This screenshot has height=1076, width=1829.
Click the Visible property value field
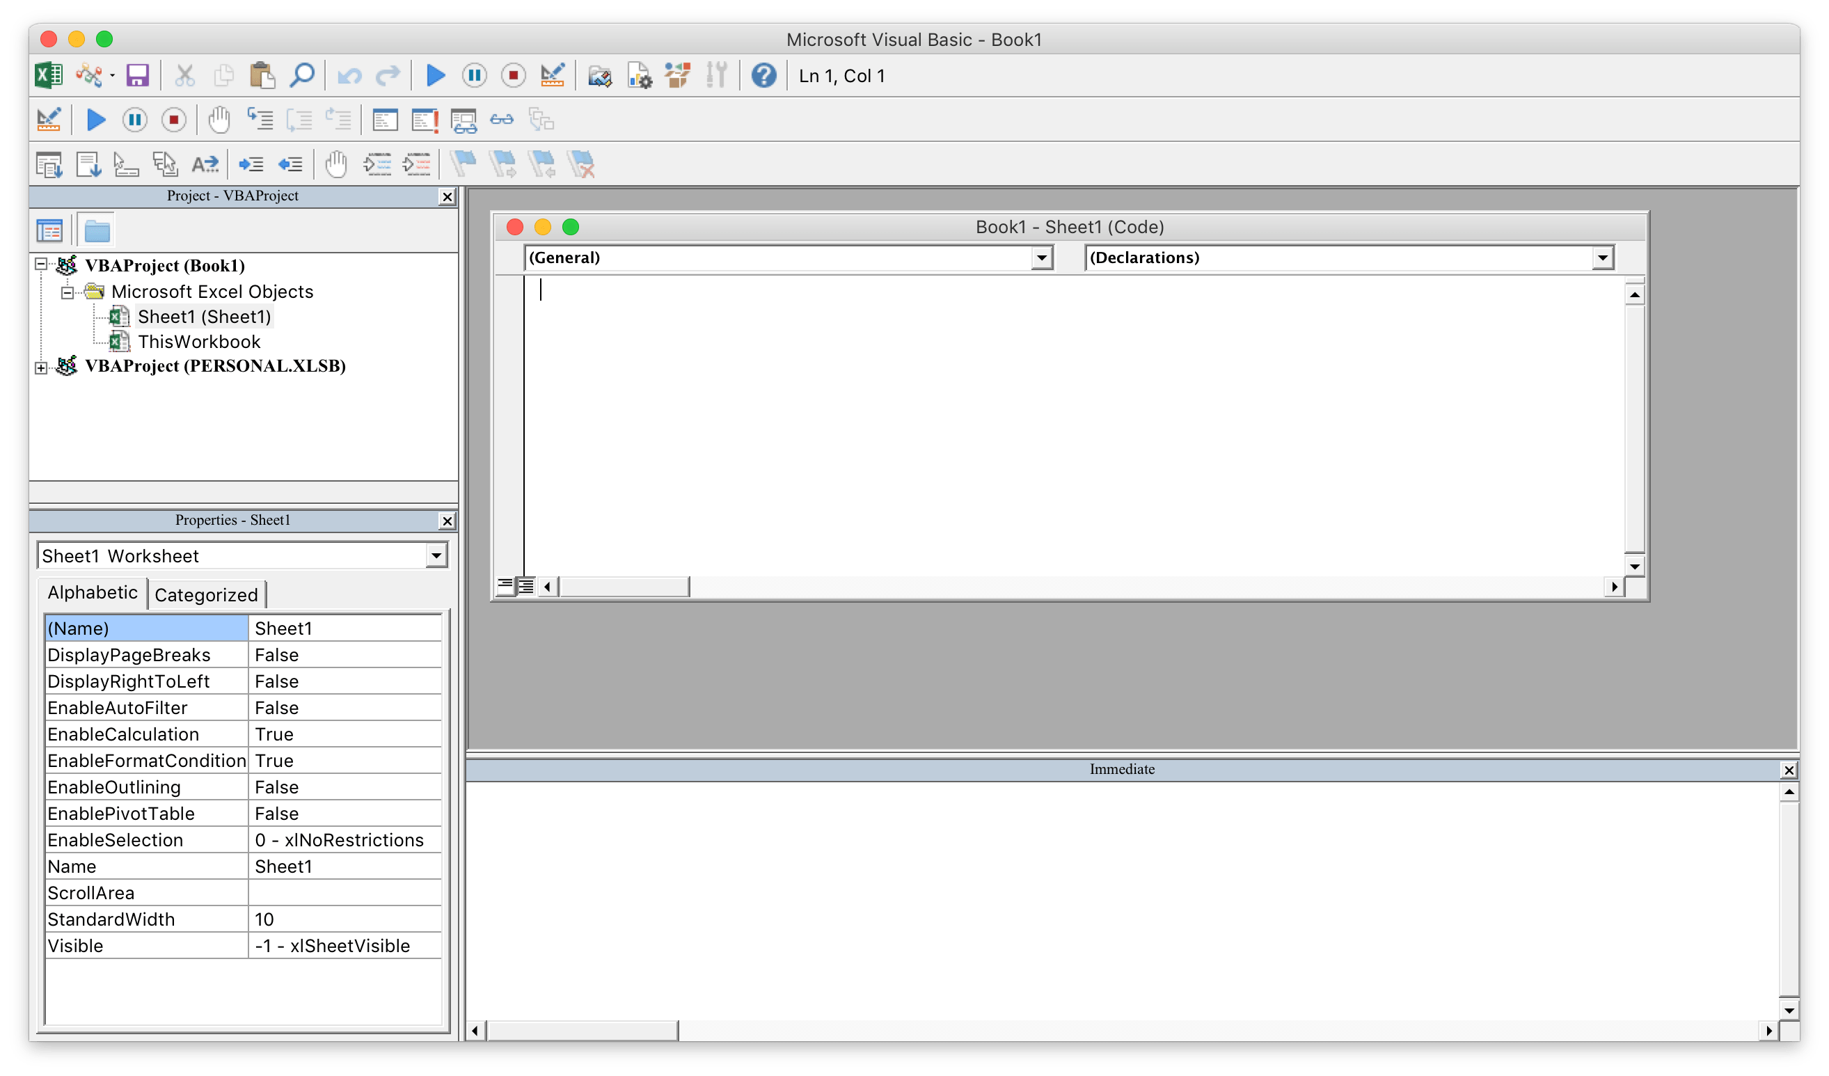[x=345, y=945]
